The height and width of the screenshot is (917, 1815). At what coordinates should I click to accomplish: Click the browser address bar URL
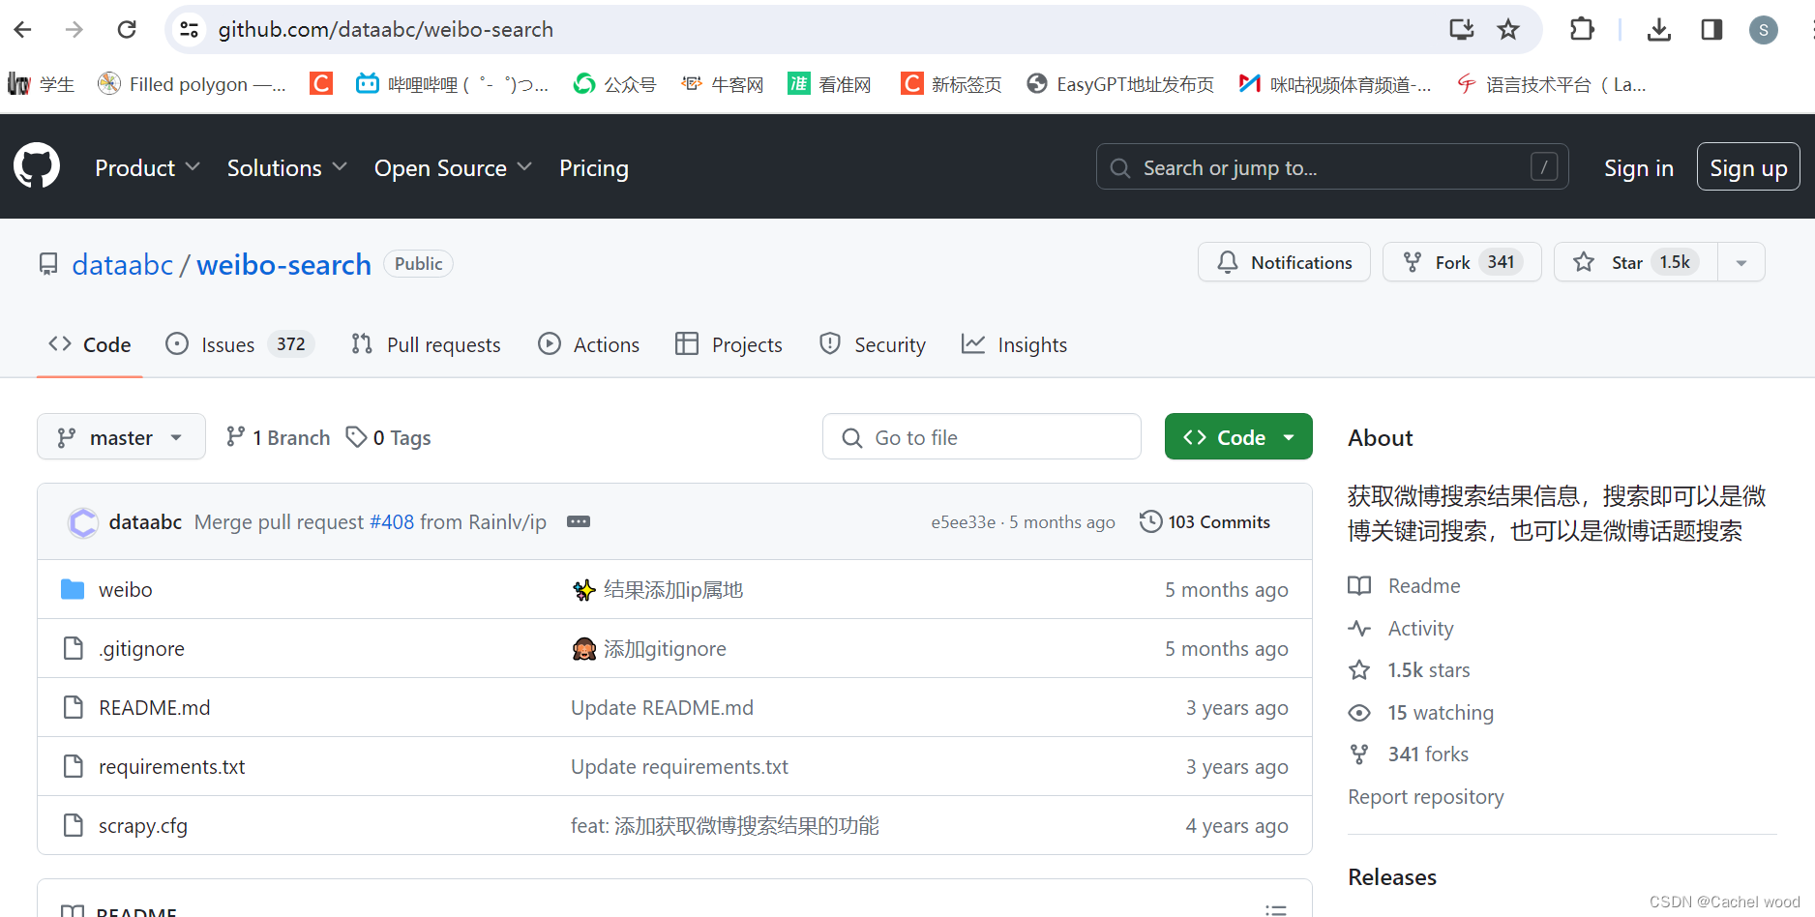(x=385, y=30)
